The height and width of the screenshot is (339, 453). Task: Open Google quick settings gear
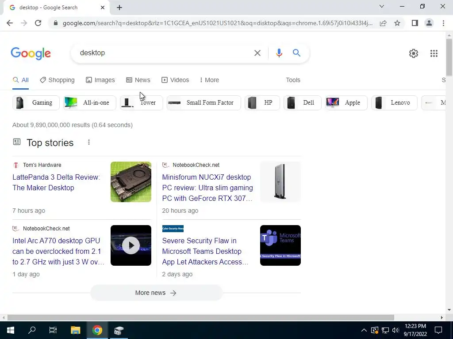(x=414, y=53)
